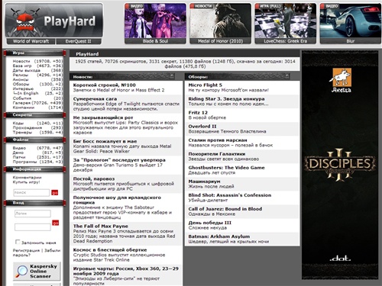Open the Blade & Soul video thumbnail
This screenshot has width=382, height=286.
(155, 24)
